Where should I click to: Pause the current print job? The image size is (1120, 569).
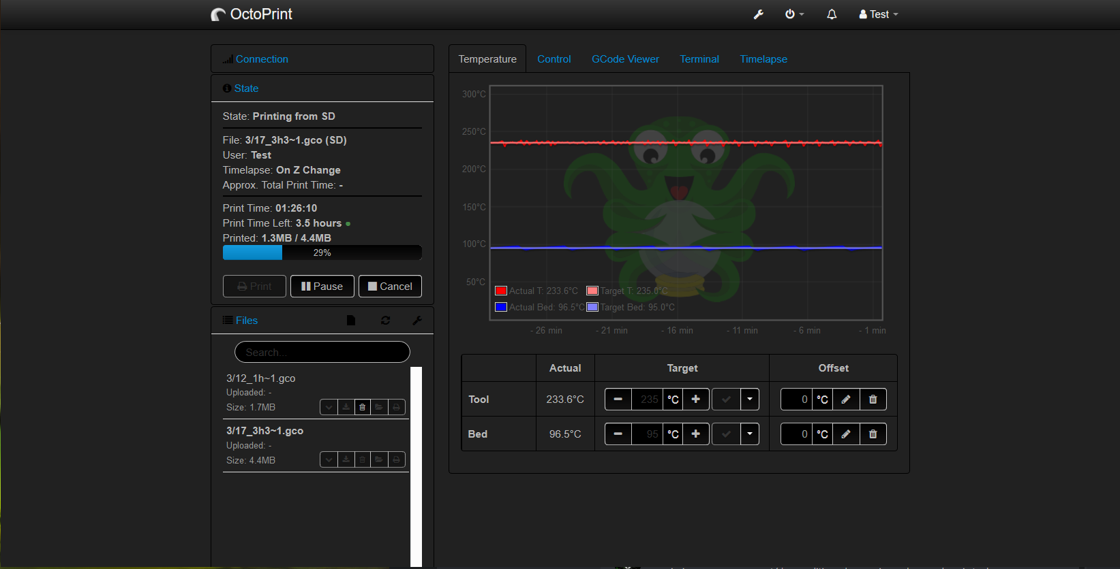click(322, 287)
